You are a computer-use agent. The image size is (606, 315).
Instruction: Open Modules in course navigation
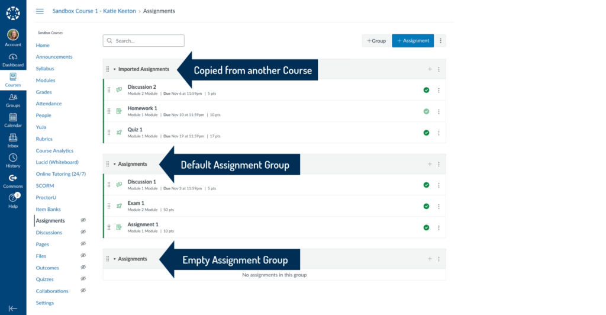click(46, 81)
